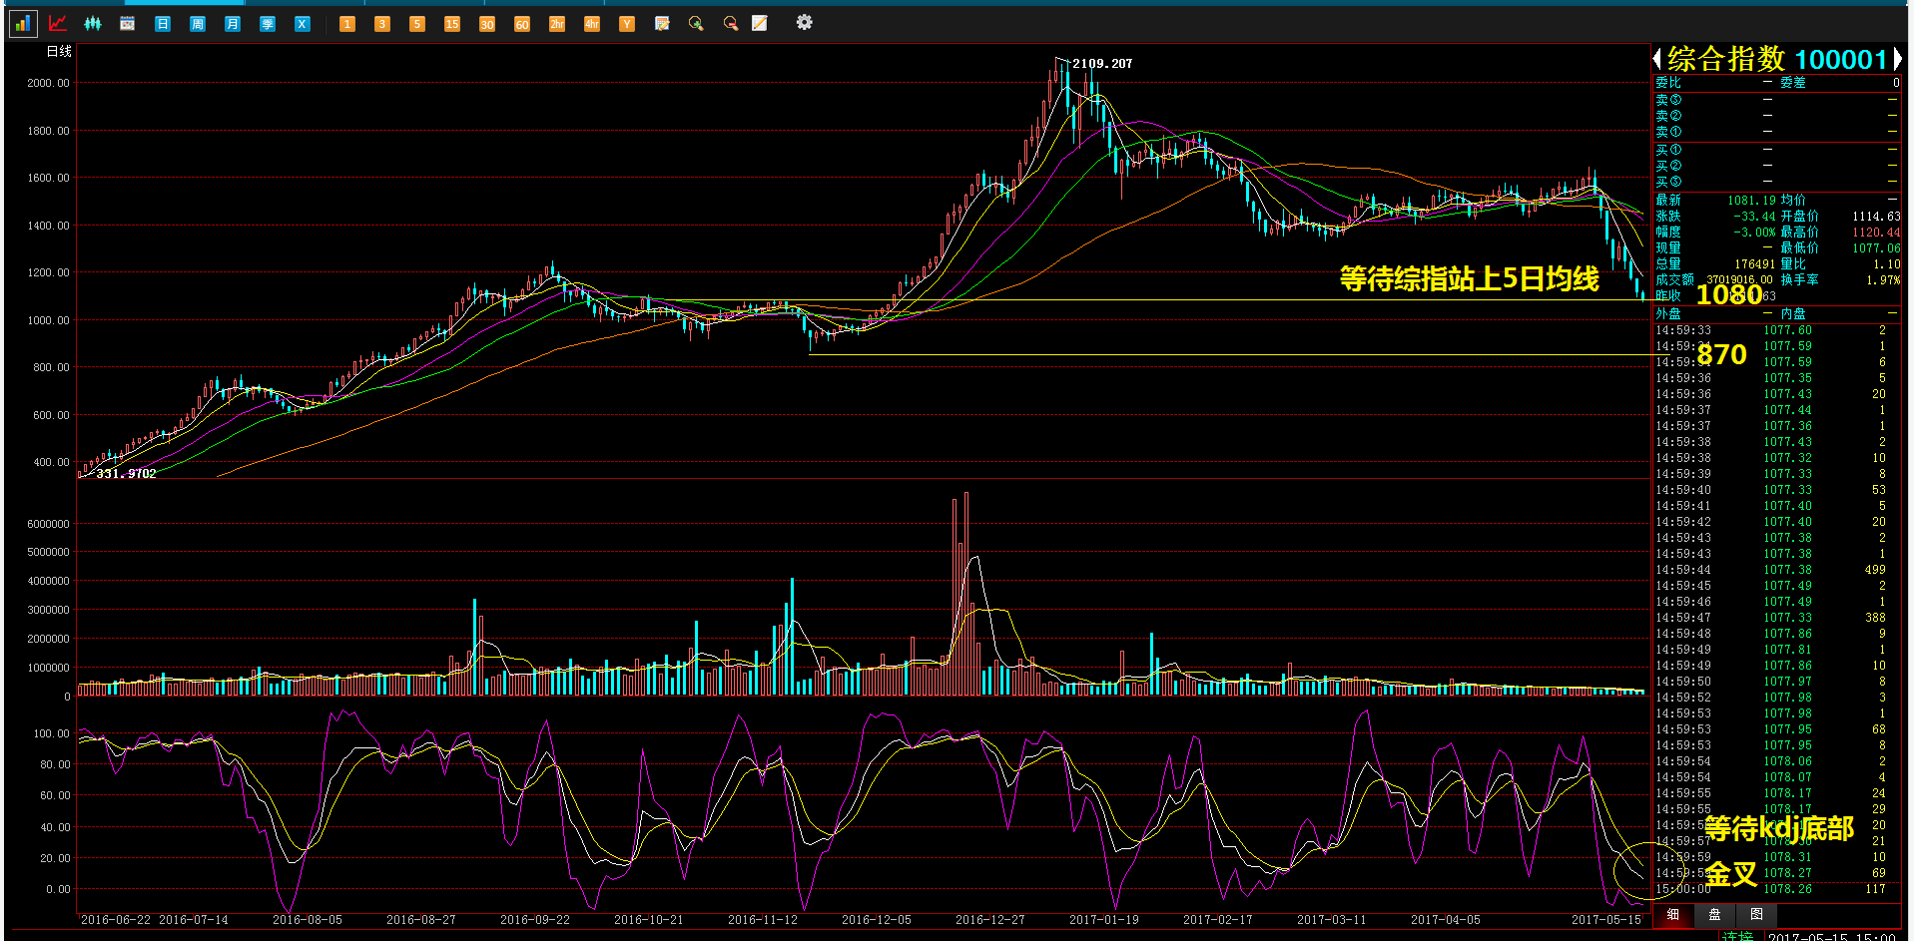This screenshot has height=941, width=1914.
Task: Switch to monthly period (月) icon
Action: pyautogui.click(x=233, y=24)
